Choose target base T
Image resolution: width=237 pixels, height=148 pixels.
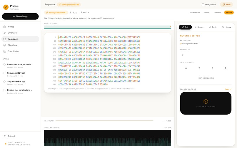click(x=199, y=68)
